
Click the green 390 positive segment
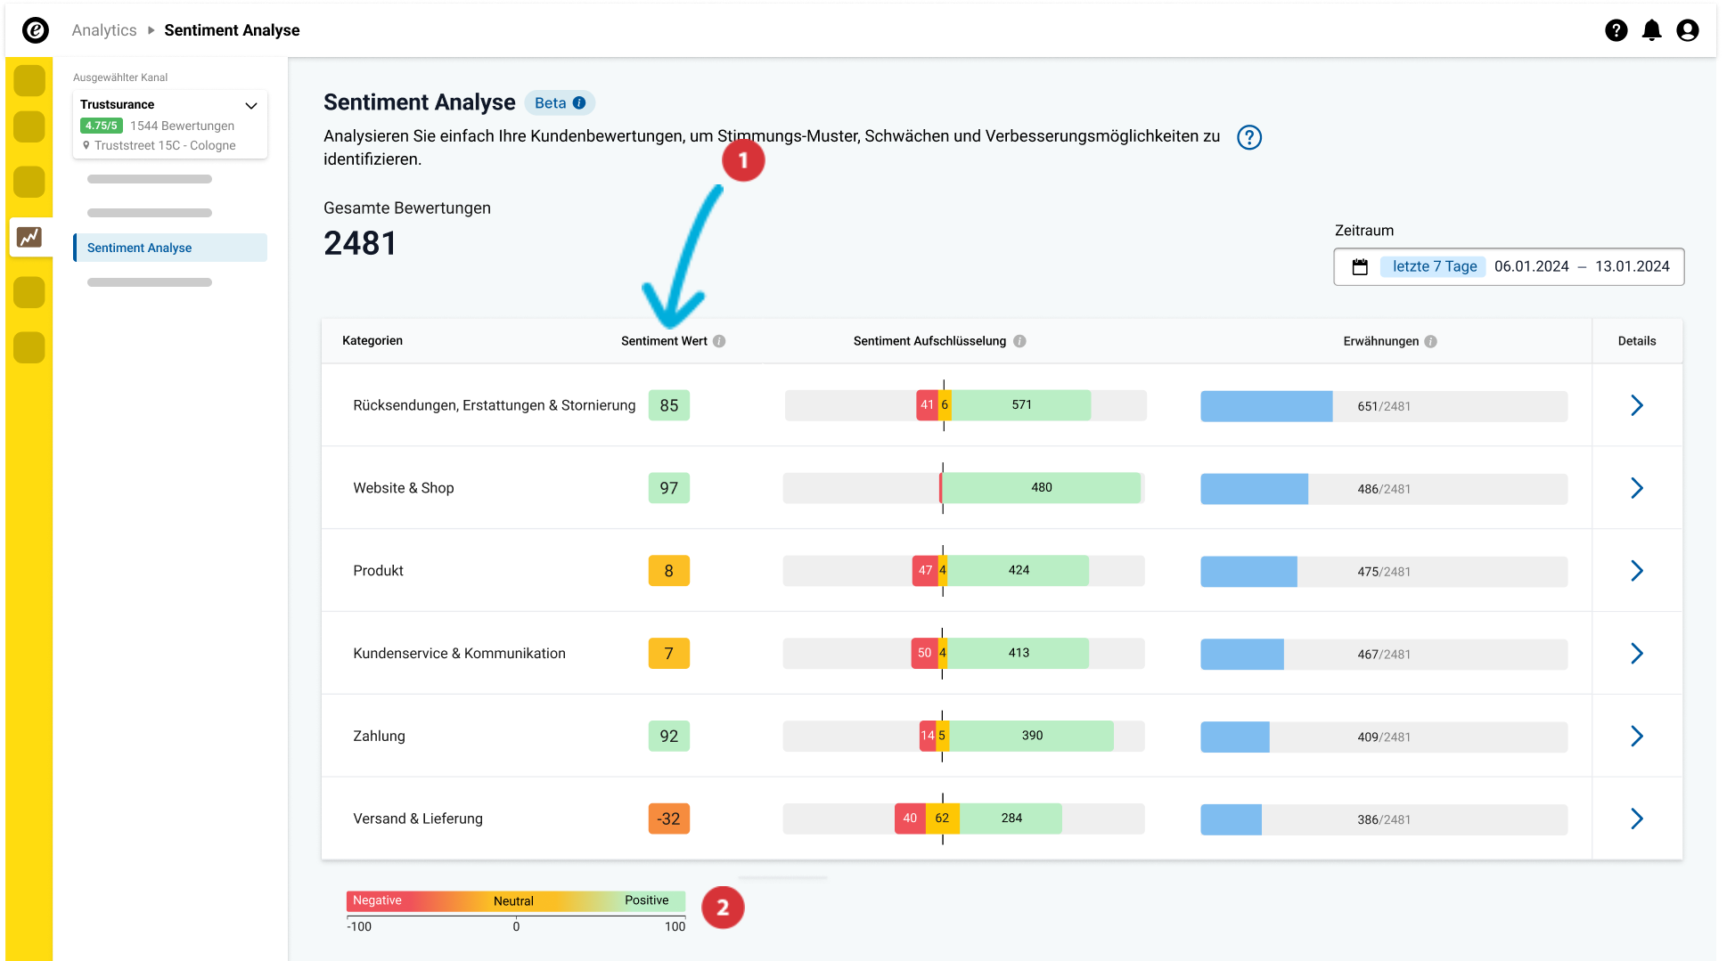coord(1031,736)
